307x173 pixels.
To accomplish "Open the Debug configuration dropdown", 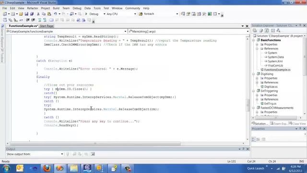I will 104,14.
